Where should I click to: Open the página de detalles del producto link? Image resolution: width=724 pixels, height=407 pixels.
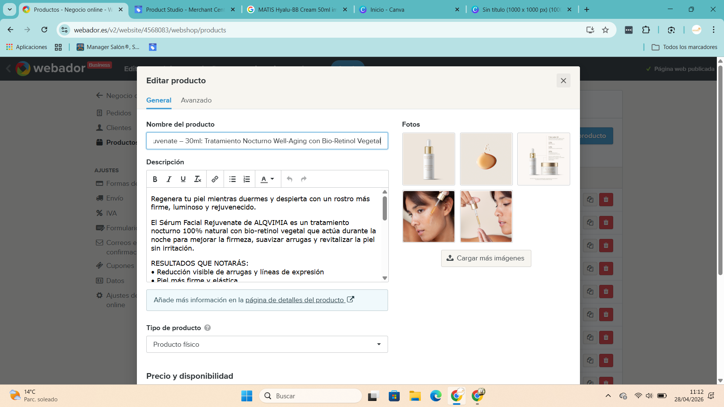pos(295,300)
